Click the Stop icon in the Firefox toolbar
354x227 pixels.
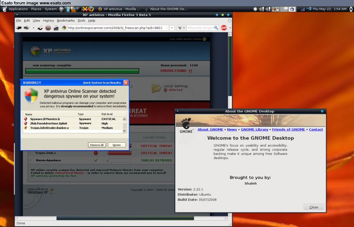click(x=48, y=28)
